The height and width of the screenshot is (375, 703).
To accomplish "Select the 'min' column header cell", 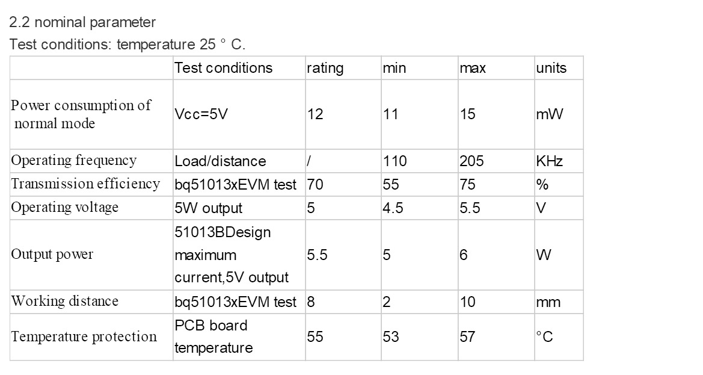I will pos(419,68).
